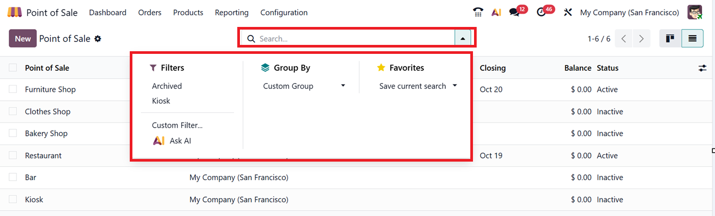715x216 pixels.
Task: Click optional columns adjust icon
Action: point(702,68)
